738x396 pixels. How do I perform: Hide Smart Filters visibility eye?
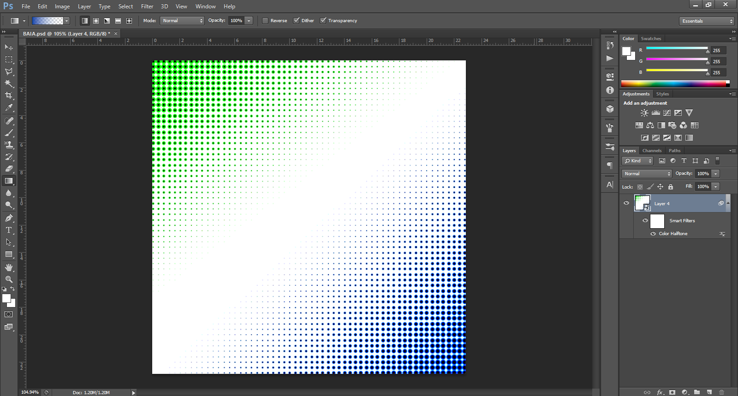[x=645, y=220]
